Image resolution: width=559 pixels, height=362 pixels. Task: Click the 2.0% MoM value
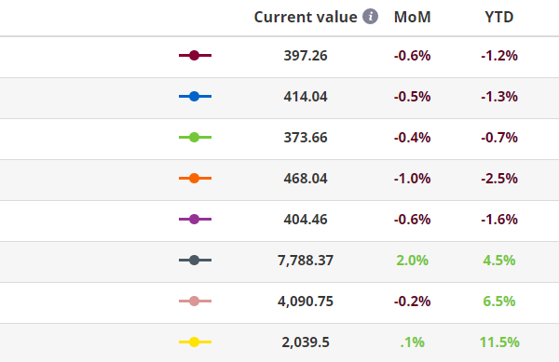click(413, 261)
